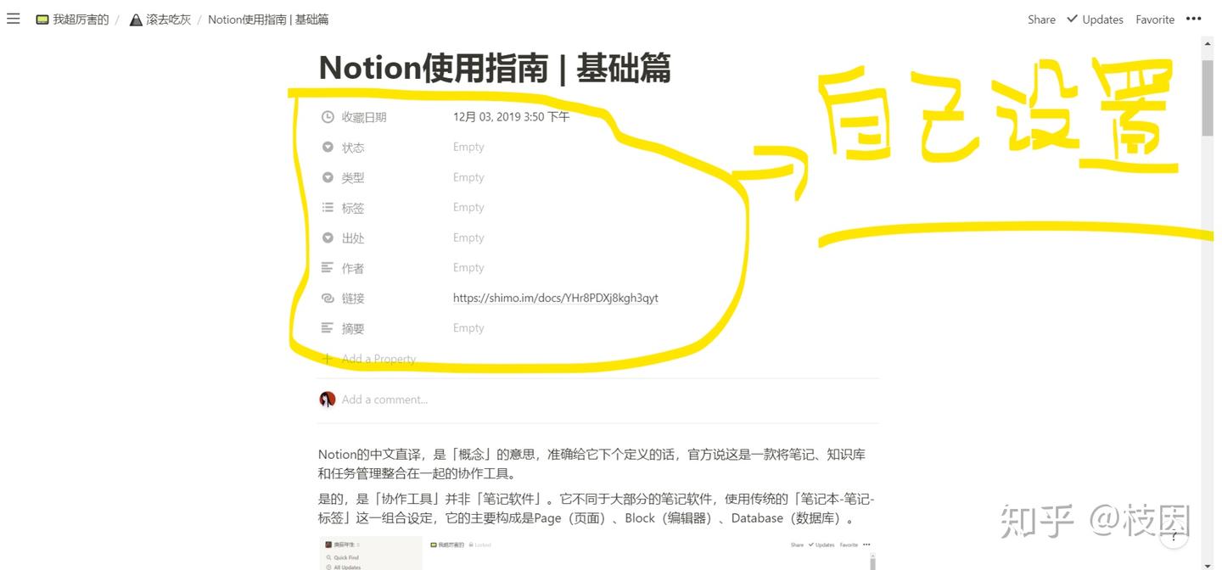The image size is (1222, 570).
Task: Open the shimo.im document link
Action: [556, 298]
